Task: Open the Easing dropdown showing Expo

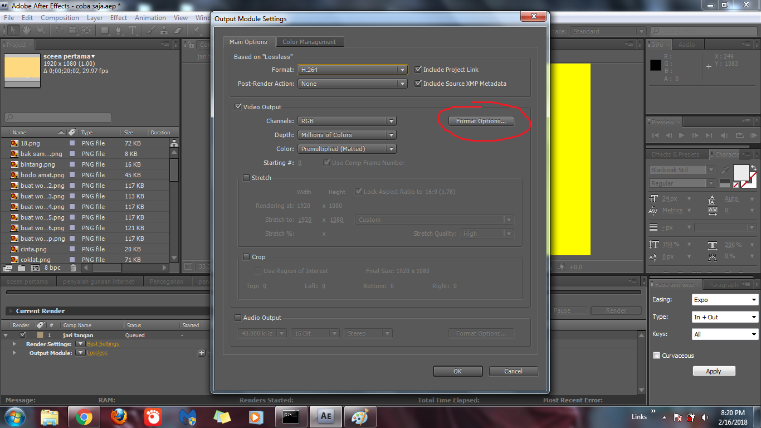Action: click(725, 300)
